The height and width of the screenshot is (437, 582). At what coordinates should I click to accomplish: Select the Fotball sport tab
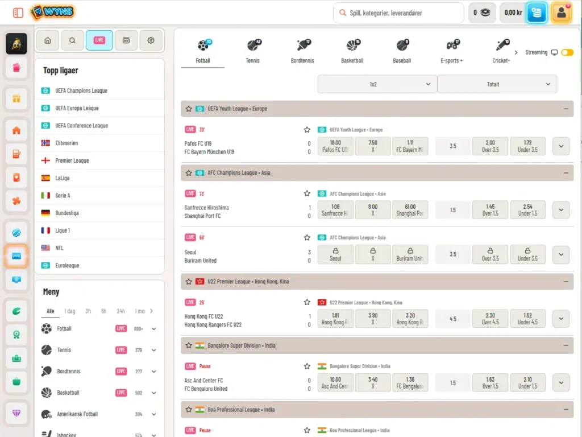[203, 51]
